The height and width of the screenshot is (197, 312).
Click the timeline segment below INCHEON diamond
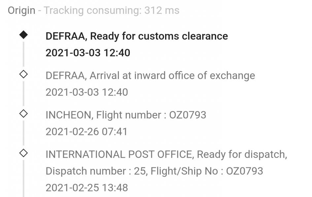click(x=23, y=133)
